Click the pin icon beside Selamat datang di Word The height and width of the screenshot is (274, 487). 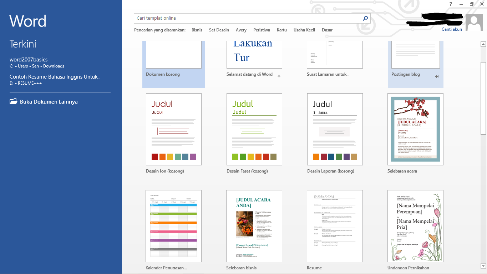[x=279, y=76]
